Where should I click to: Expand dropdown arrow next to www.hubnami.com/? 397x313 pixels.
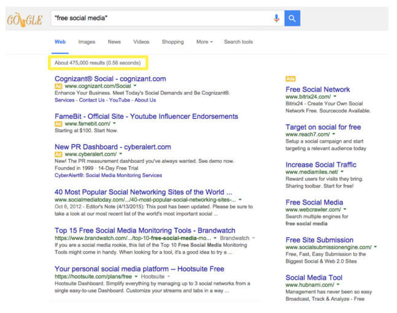(338, 284)
